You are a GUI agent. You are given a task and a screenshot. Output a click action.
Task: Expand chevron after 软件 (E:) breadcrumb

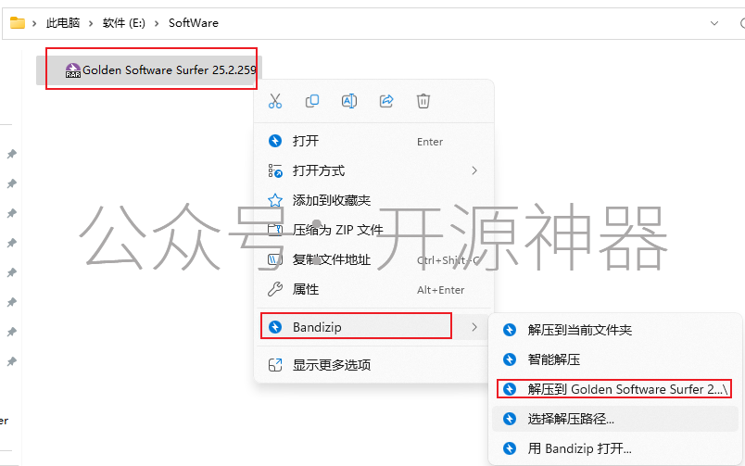coord(157,23)
